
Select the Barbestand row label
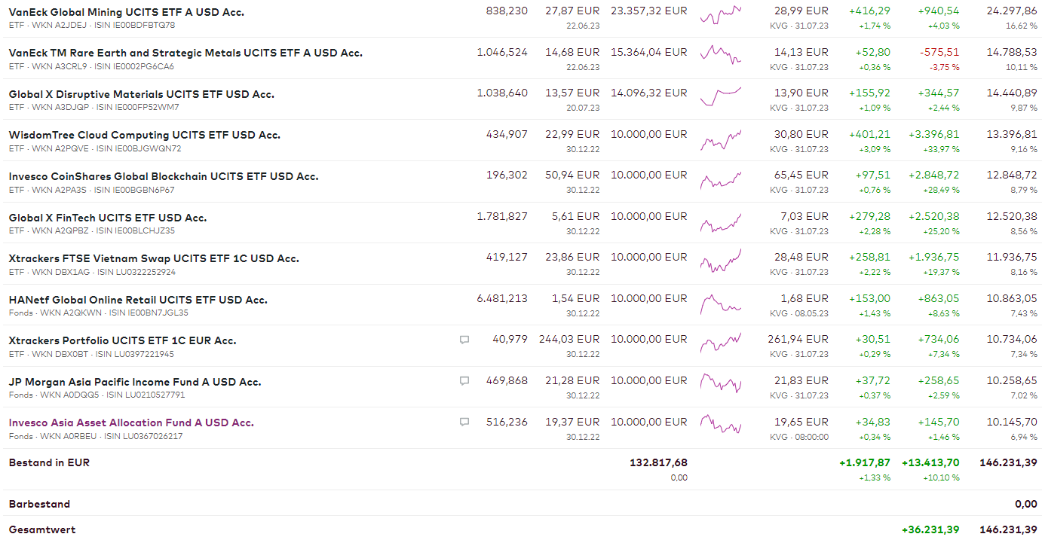39,504
